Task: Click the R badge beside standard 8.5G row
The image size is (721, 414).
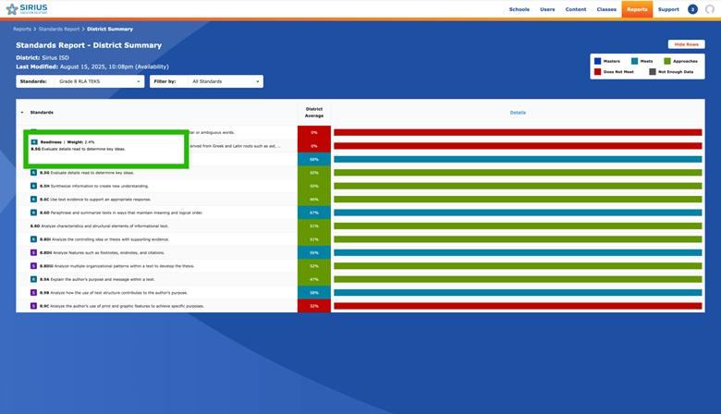Action: point(33,173)
